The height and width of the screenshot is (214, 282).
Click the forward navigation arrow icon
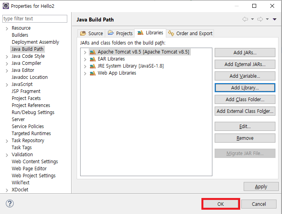260,19
